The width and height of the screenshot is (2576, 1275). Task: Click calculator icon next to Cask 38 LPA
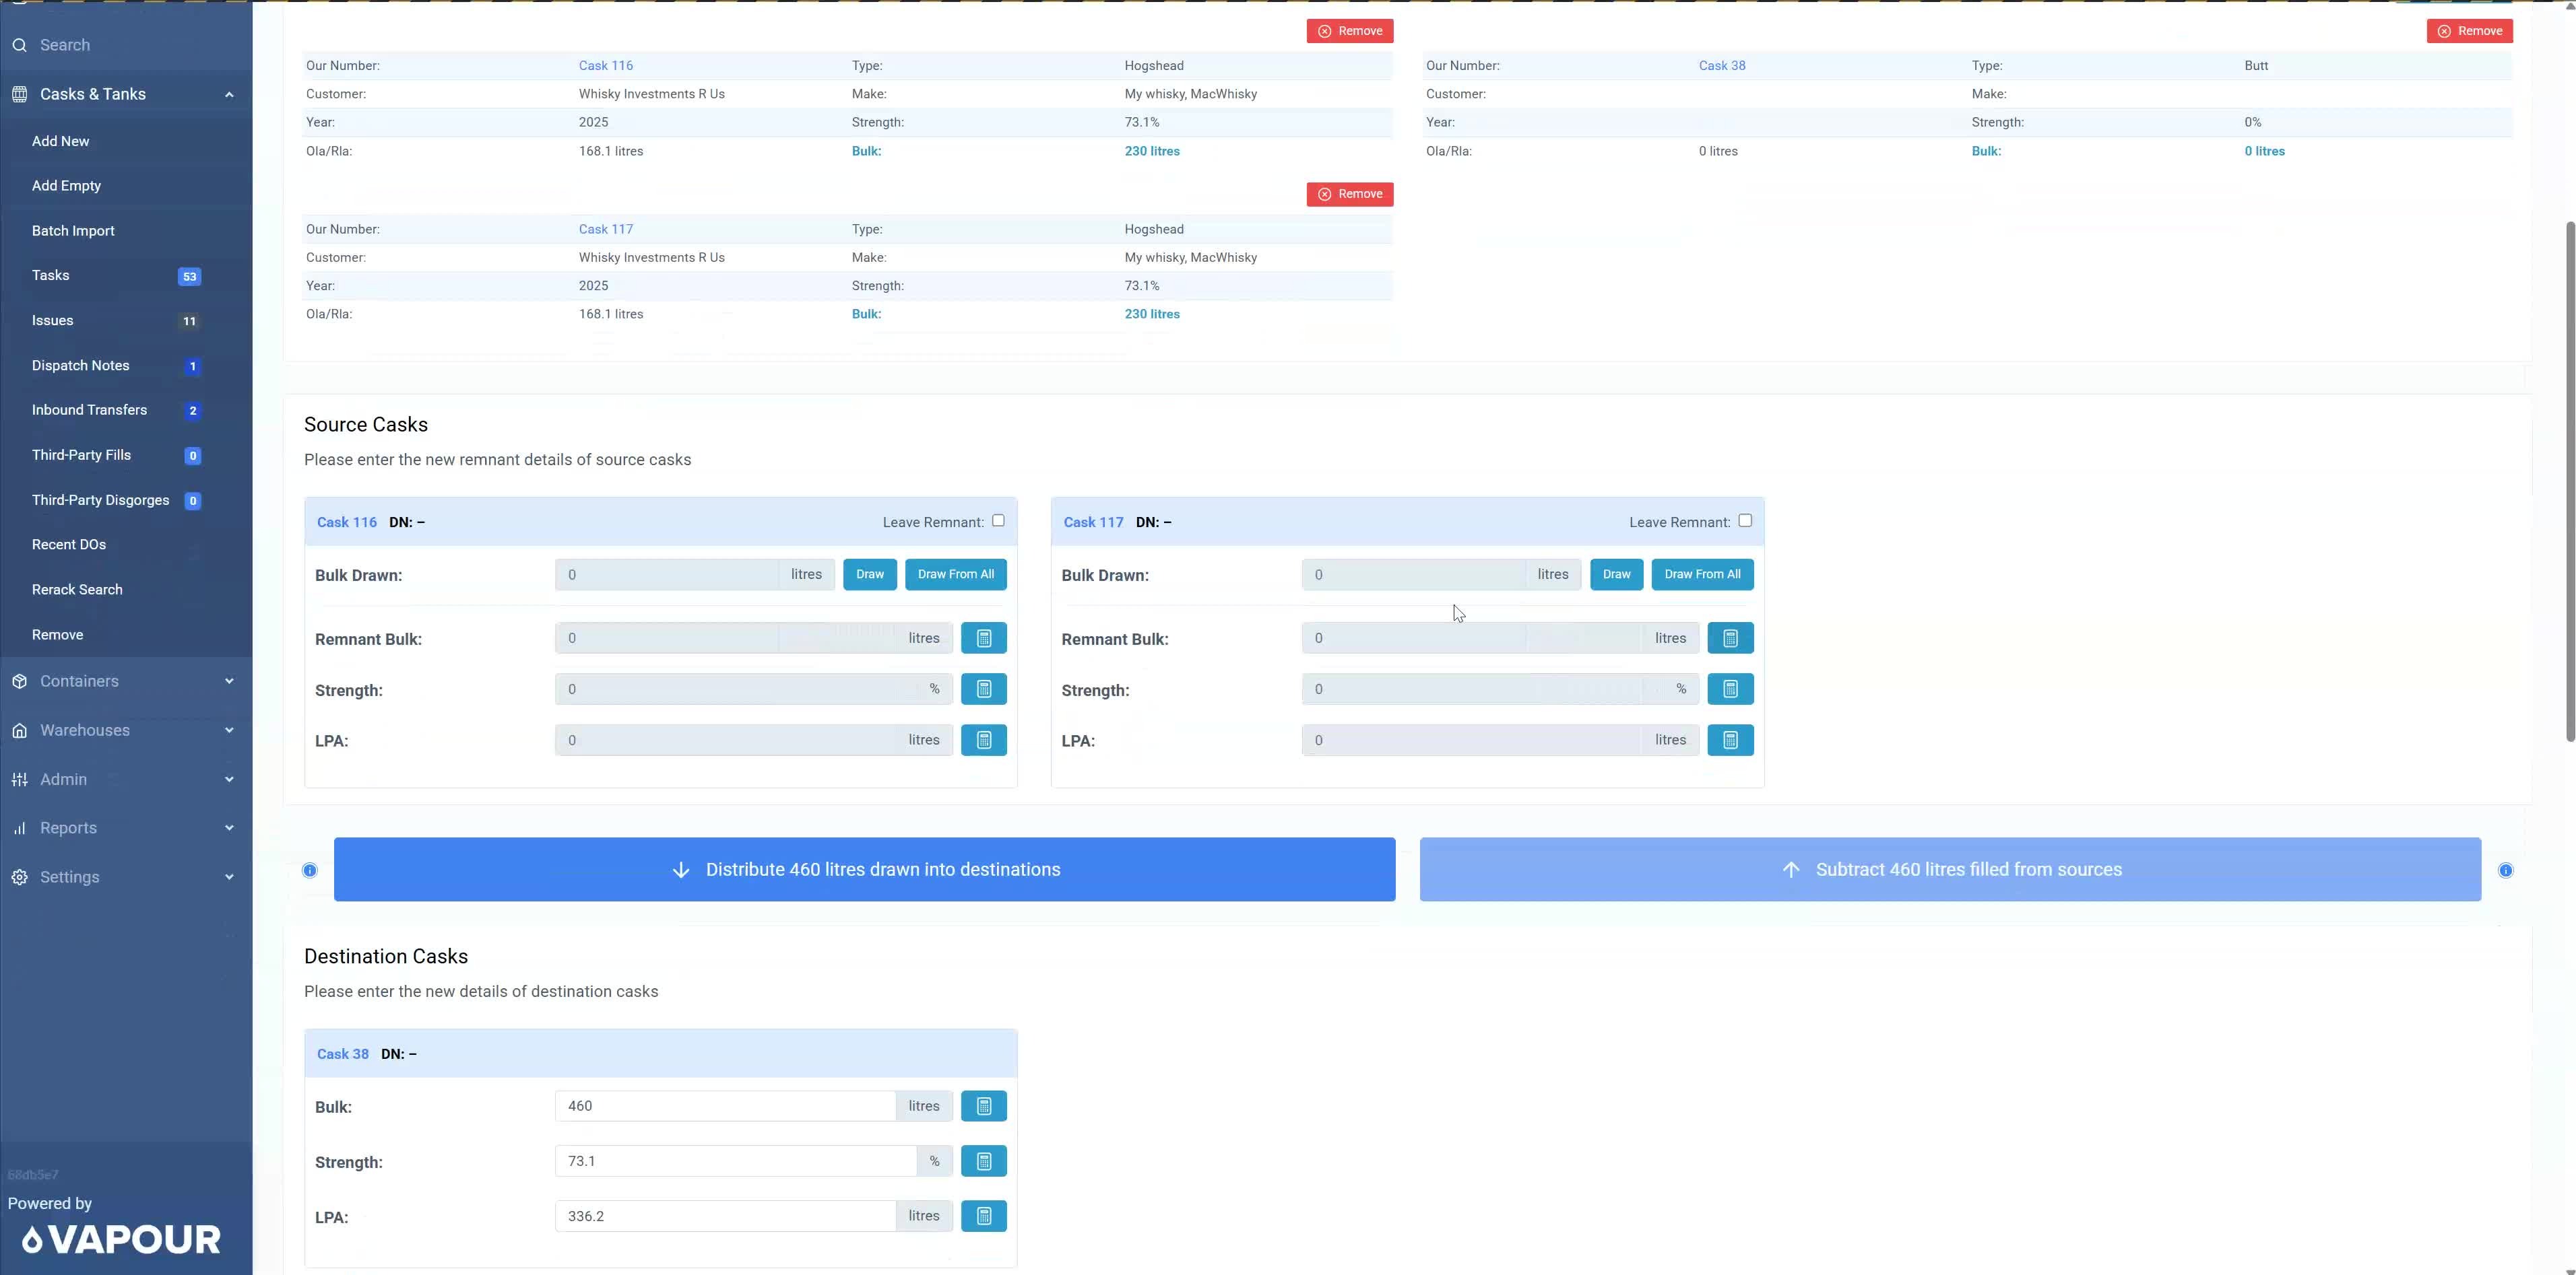click(x=983, y=1216)
